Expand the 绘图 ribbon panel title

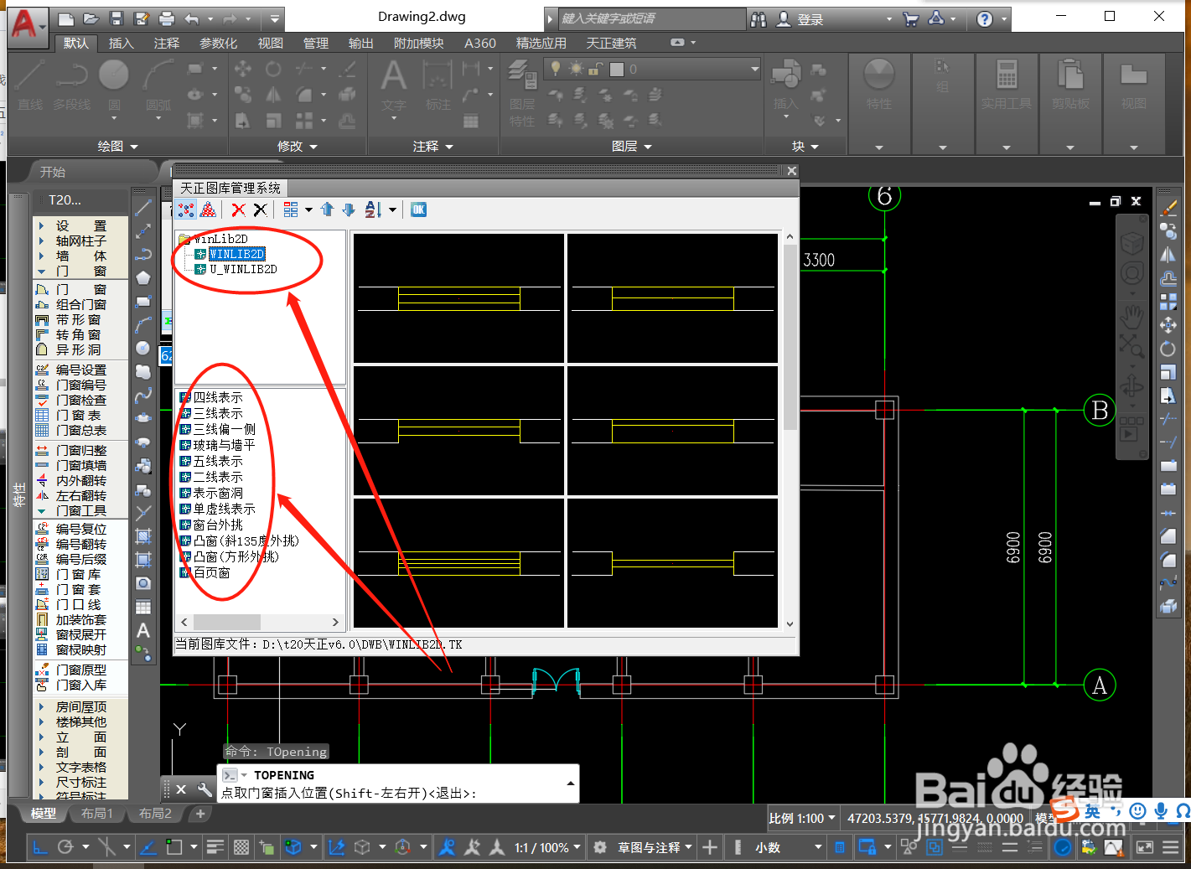coord(117,146)
